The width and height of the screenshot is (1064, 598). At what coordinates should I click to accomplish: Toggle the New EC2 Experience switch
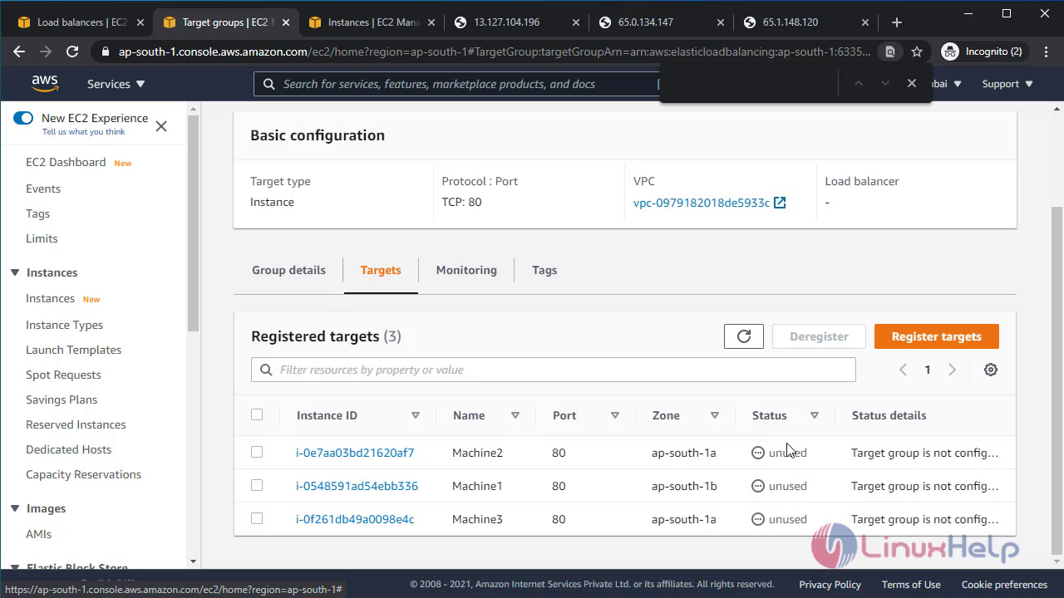(x=23, y=118)
